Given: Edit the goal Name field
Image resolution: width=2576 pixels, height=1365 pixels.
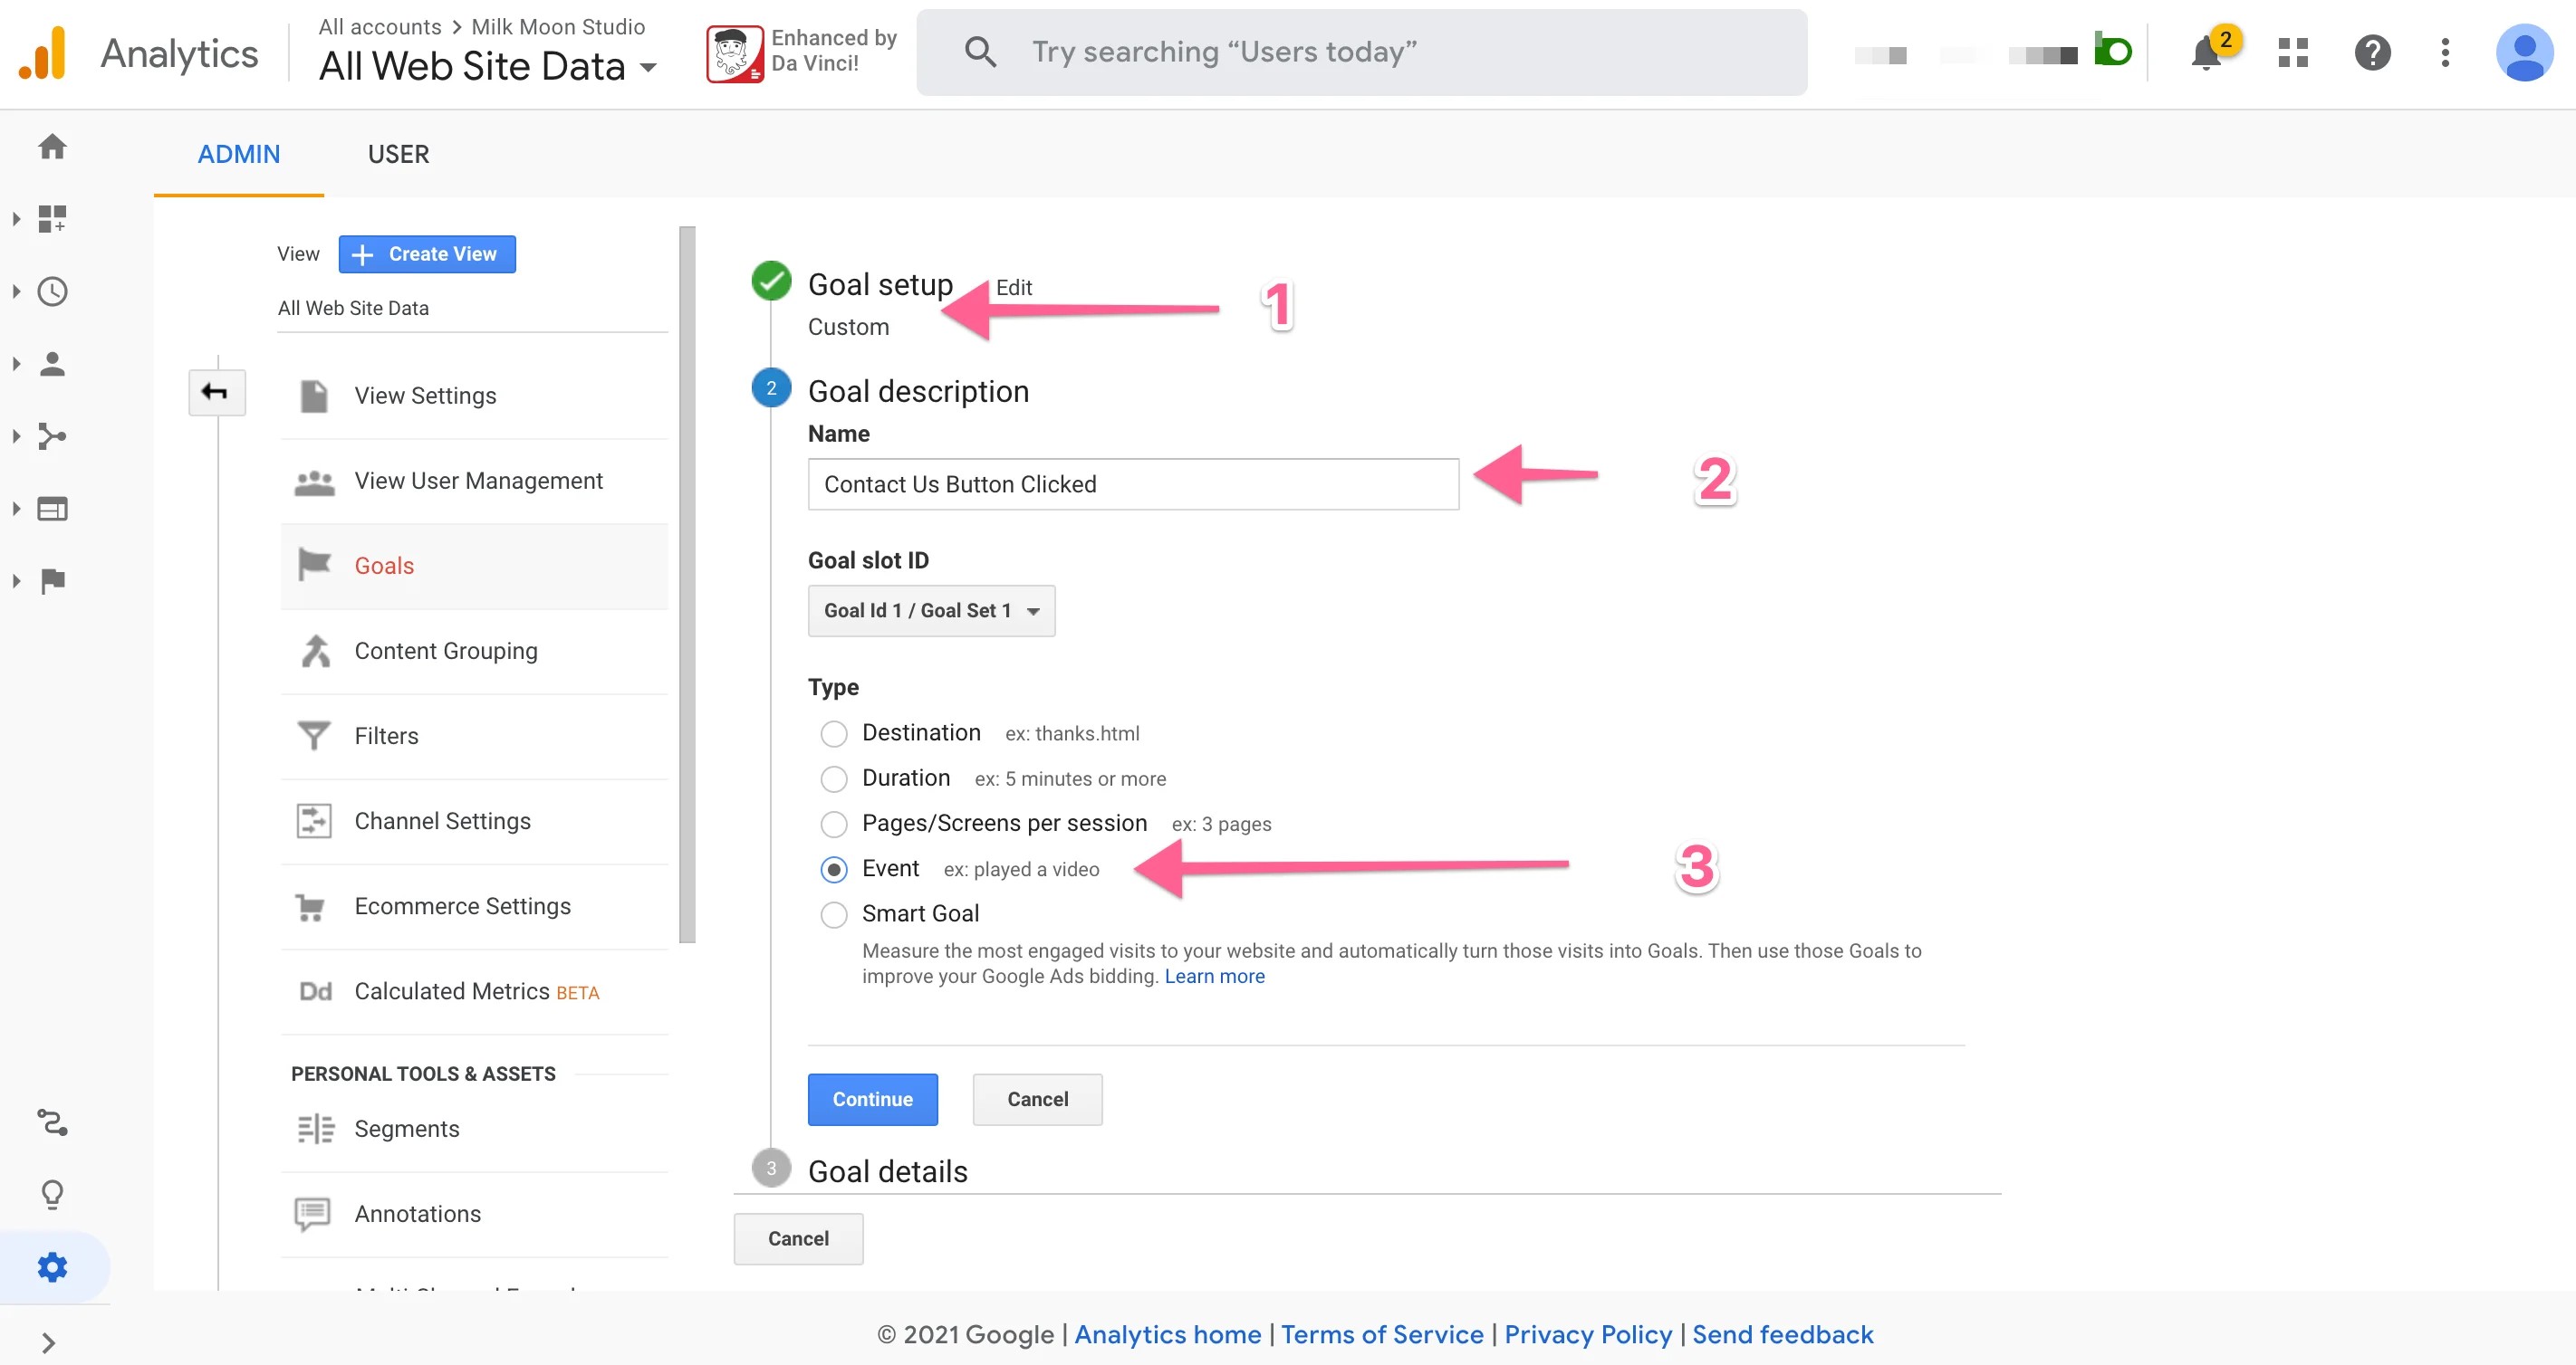Looking at the screenshot, I should pos(1132,483).
